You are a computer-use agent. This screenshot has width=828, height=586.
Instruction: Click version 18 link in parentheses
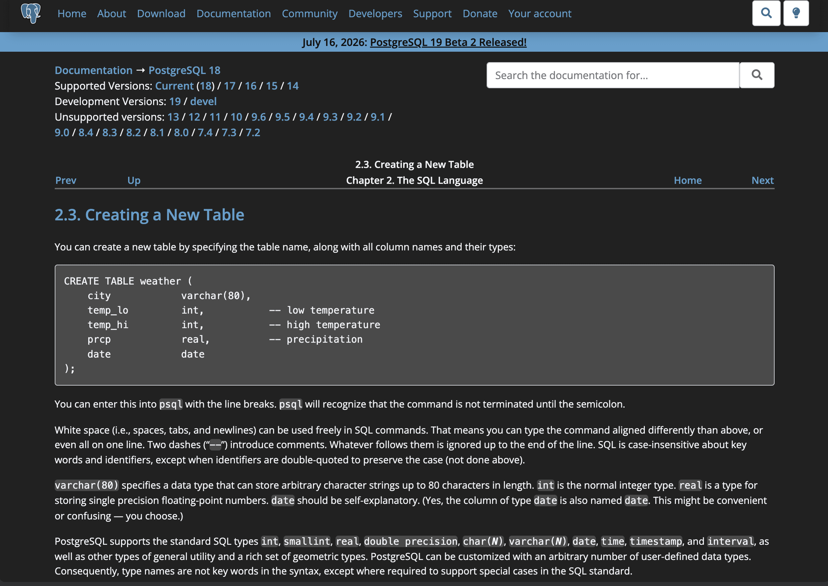click(x=205, y=86)
